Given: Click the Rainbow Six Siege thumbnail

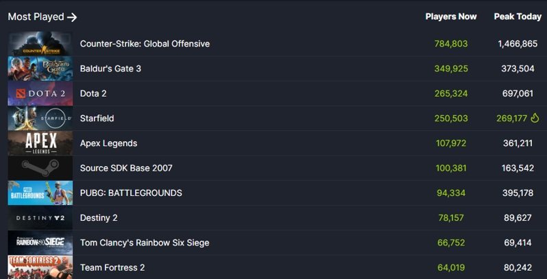Looking at the screenshot, I should tap(40, 243).
